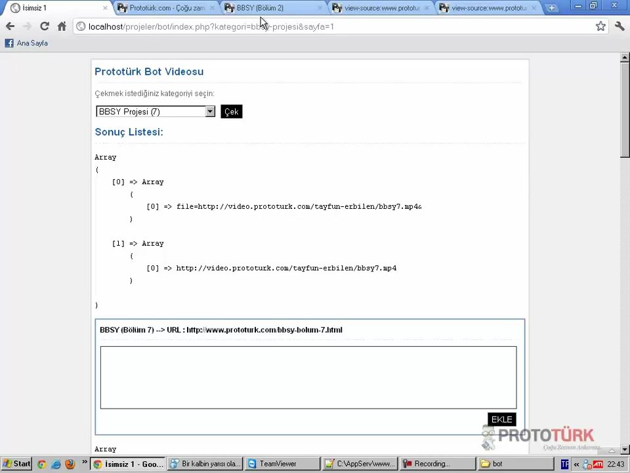
Task: Open the Facebook Ana Sayfa bookmark
Action: 26,43
